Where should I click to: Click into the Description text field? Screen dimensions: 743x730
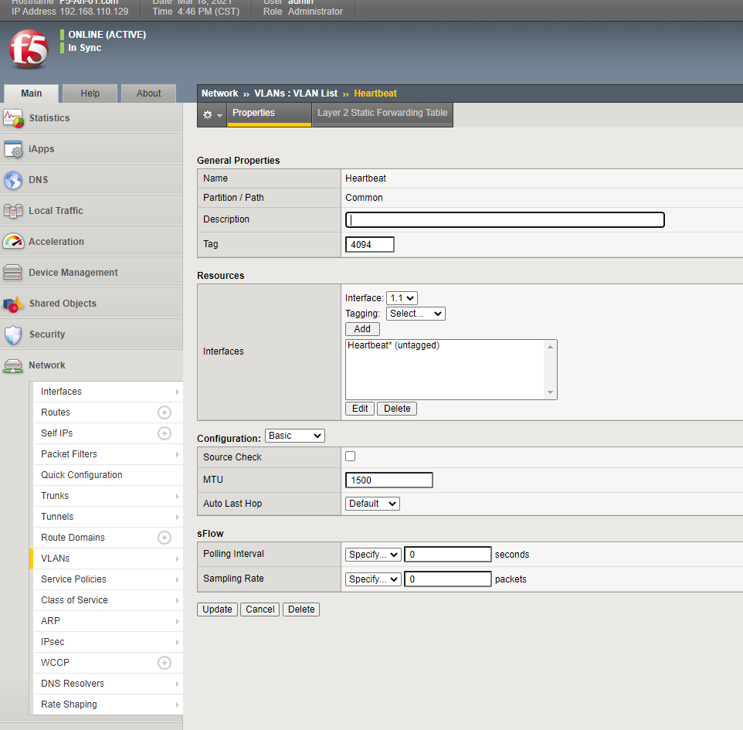pyautogui.click(x=505, y=219)
